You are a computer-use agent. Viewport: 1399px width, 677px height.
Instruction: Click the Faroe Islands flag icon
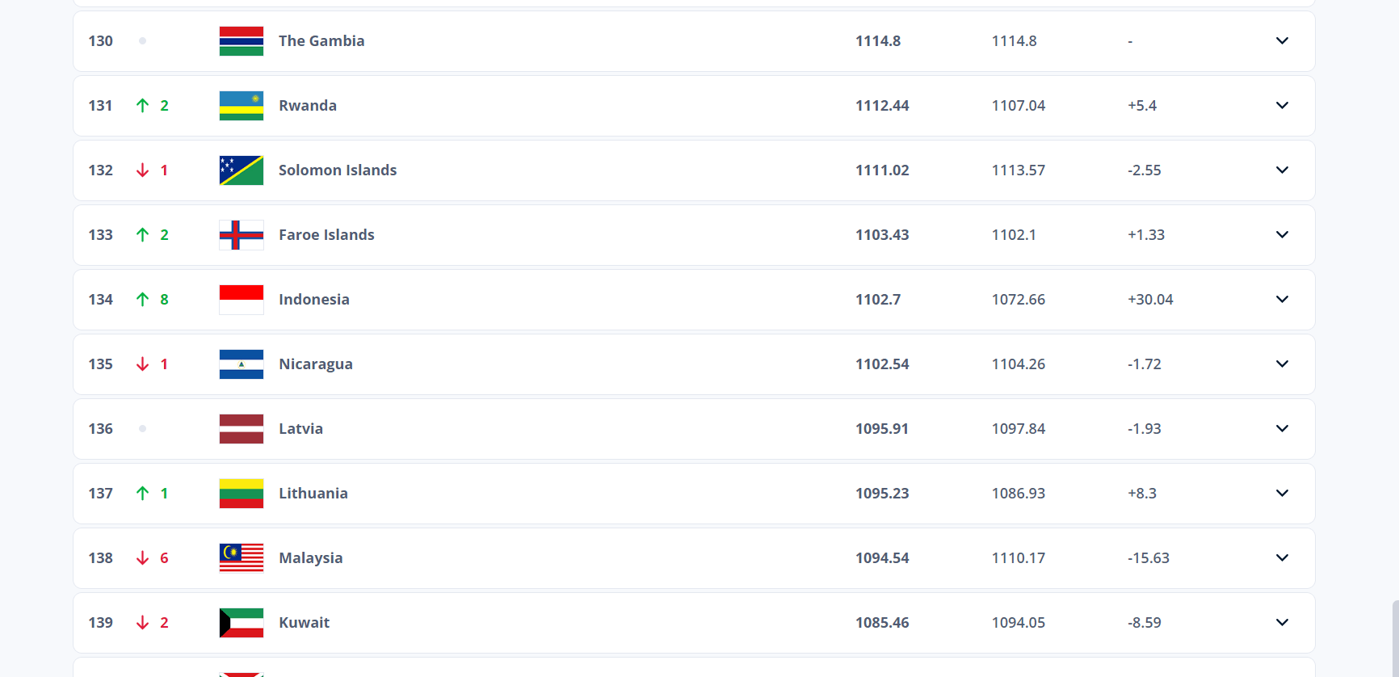coord(241,235)
